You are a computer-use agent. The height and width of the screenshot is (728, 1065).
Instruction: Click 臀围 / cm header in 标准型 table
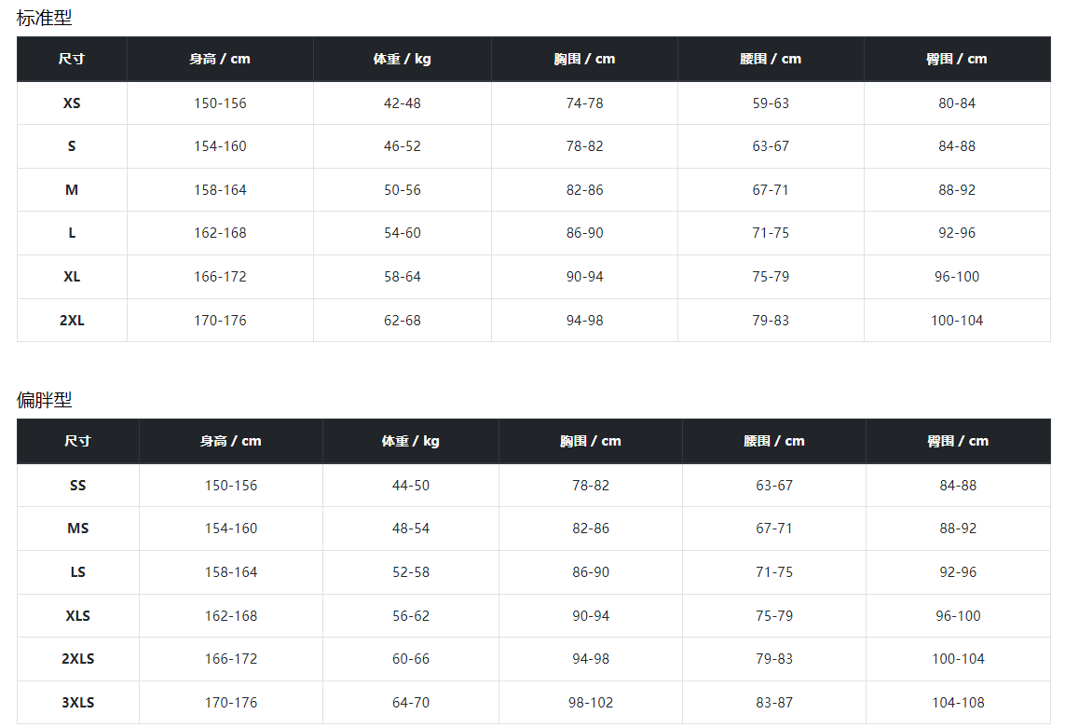(957, 59)
